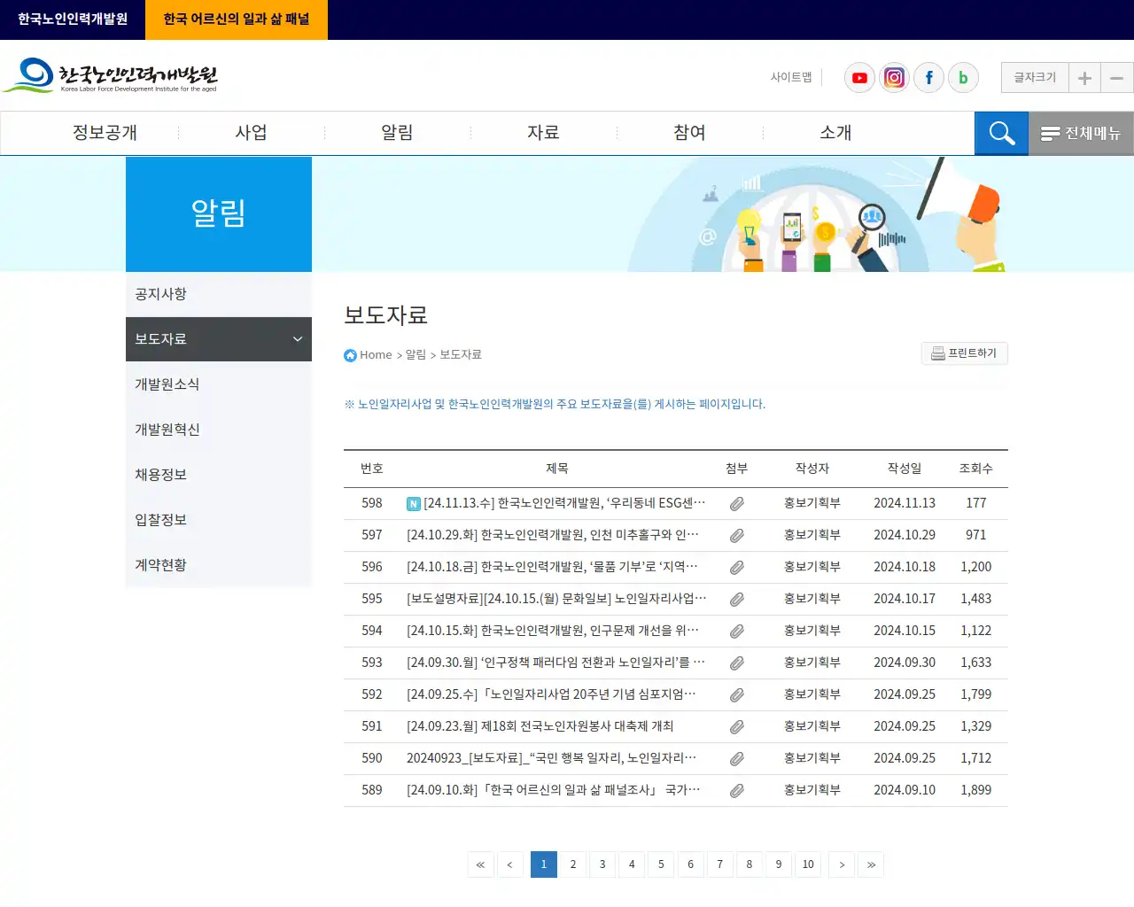The image size is (1134, 907).
Task: Open attachment icon for post 598
Action: (736, 504)
